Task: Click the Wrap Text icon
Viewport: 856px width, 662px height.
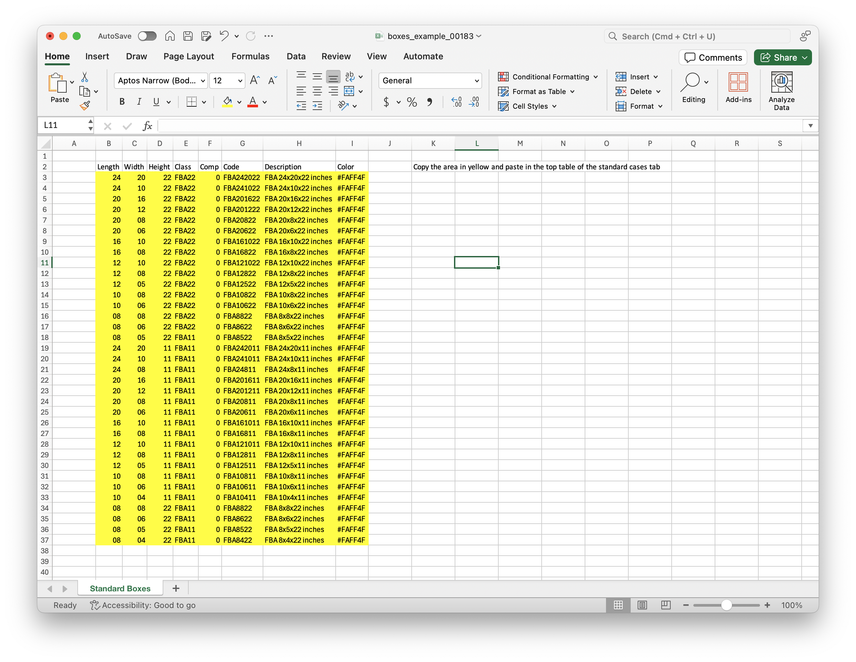Action: click(350, 76)
